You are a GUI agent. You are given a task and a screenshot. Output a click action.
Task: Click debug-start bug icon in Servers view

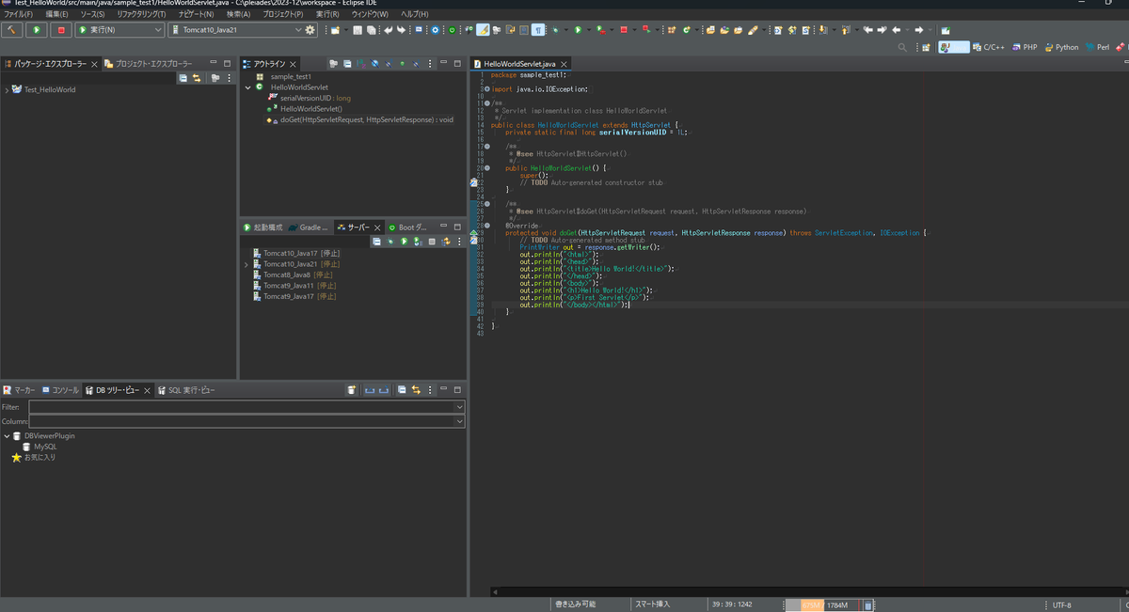[390, 242]
